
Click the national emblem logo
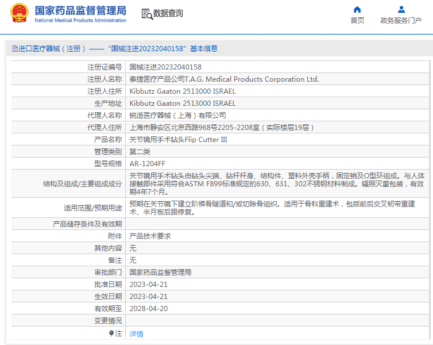tap(19, 13)
